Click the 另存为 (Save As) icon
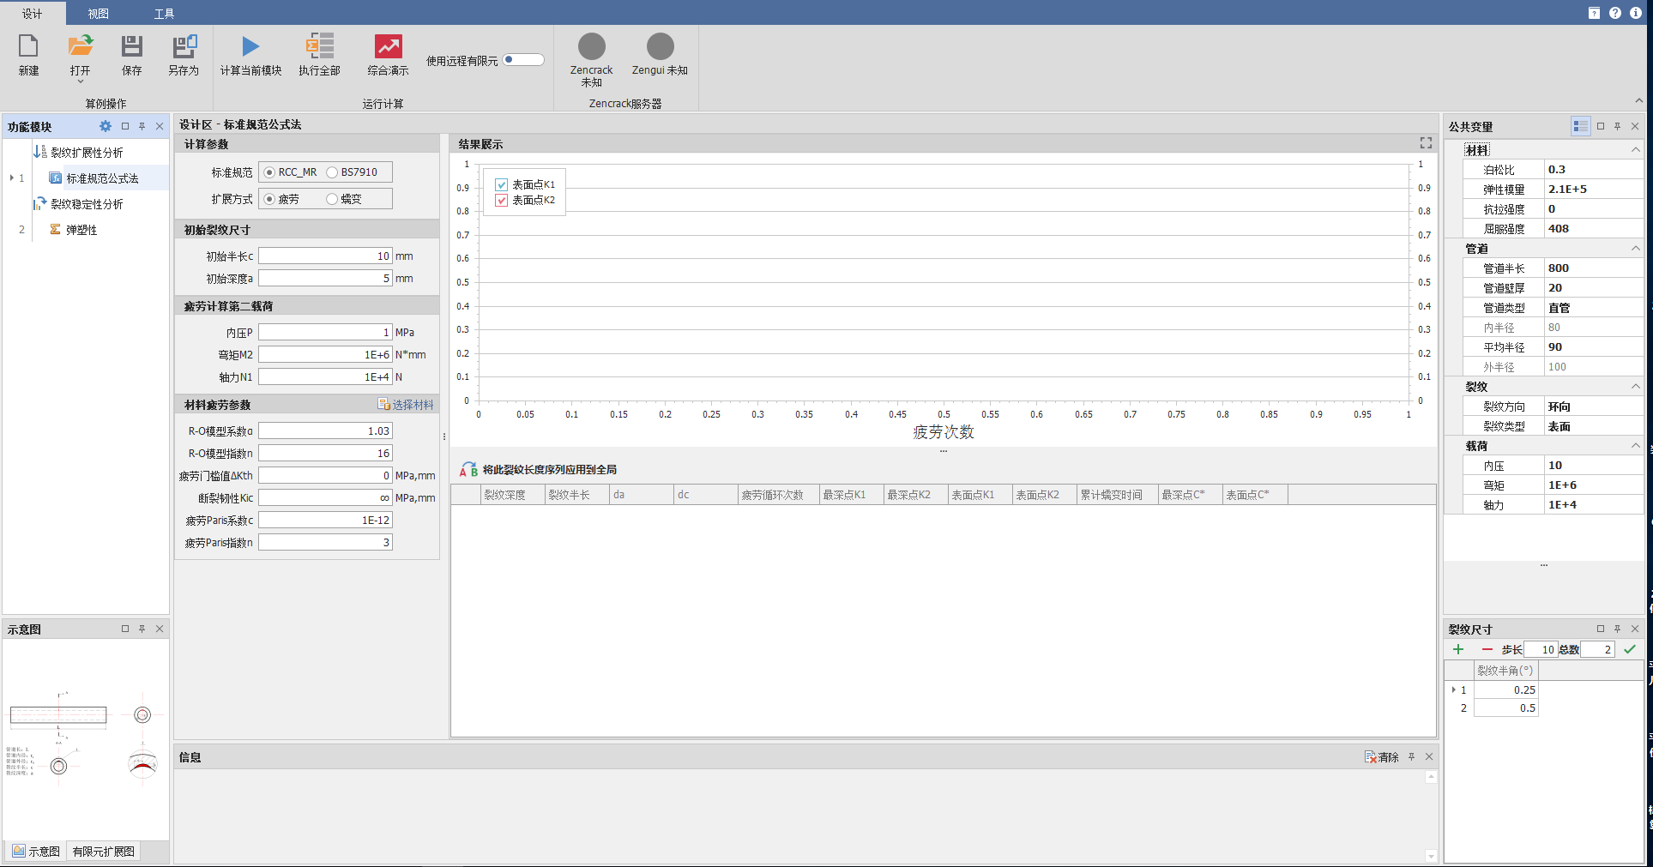 (184, 46)
